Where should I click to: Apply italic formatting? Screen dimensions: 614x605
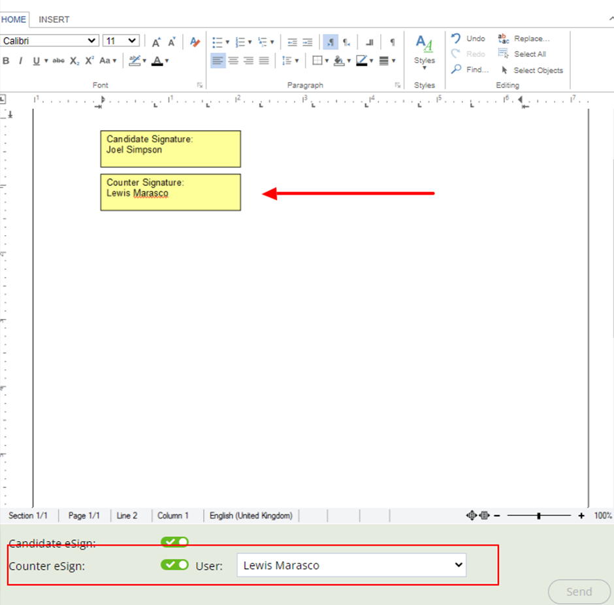coord(20,60)
